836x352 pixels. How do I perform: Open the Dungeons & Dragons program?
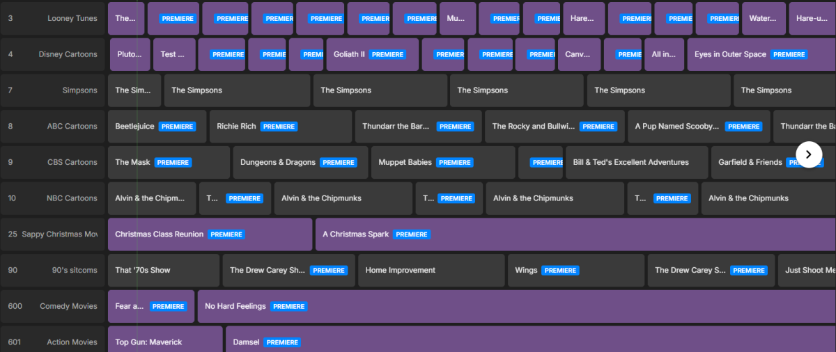click(x=300, y=162)
